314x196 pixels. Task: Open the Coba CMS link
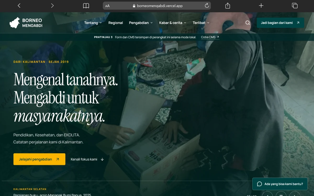pos(210,37)
